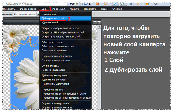This screenshot has width=173, height=112.
Task: Choose Удалить слой entry
Action: 65,23
